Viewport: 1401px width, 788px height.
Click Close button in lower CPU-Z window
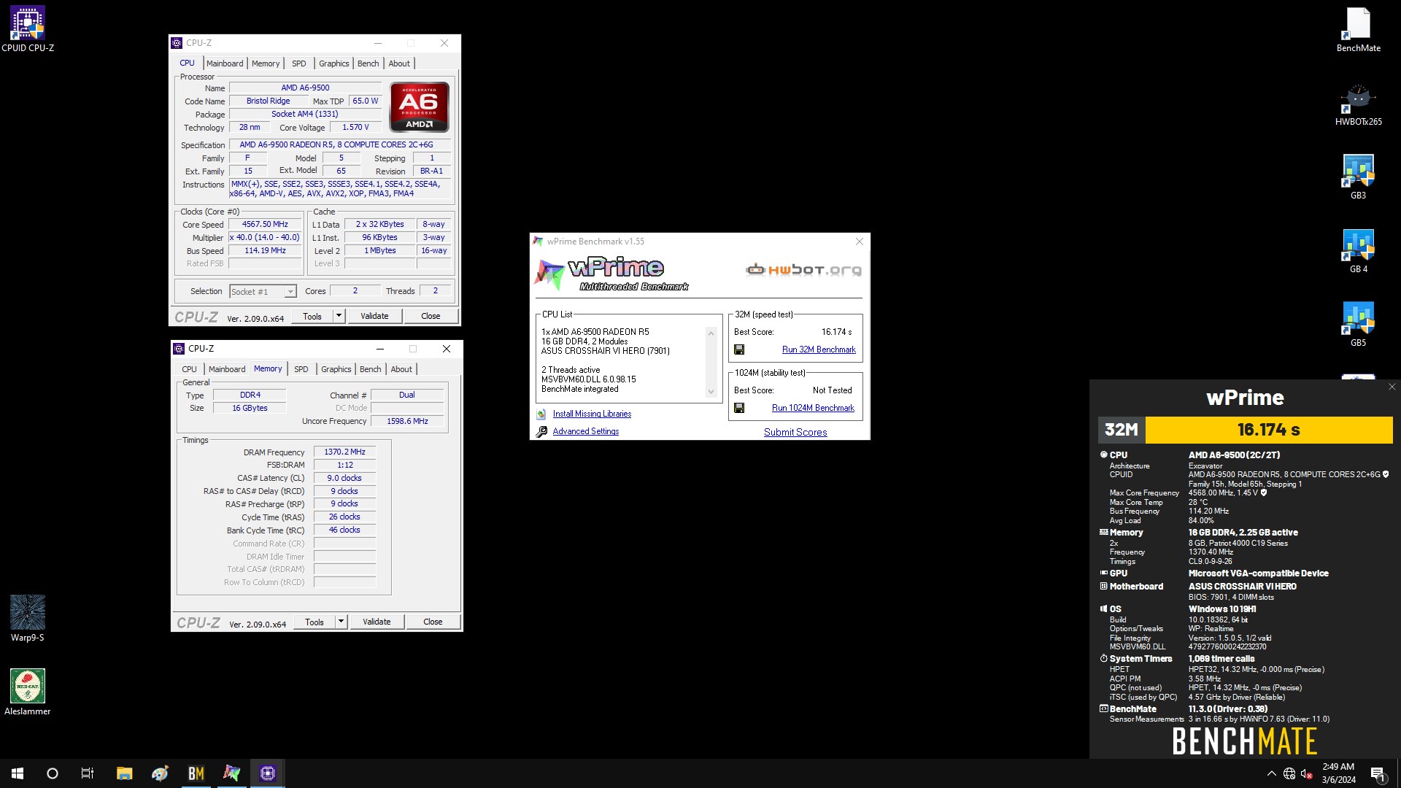433,622
